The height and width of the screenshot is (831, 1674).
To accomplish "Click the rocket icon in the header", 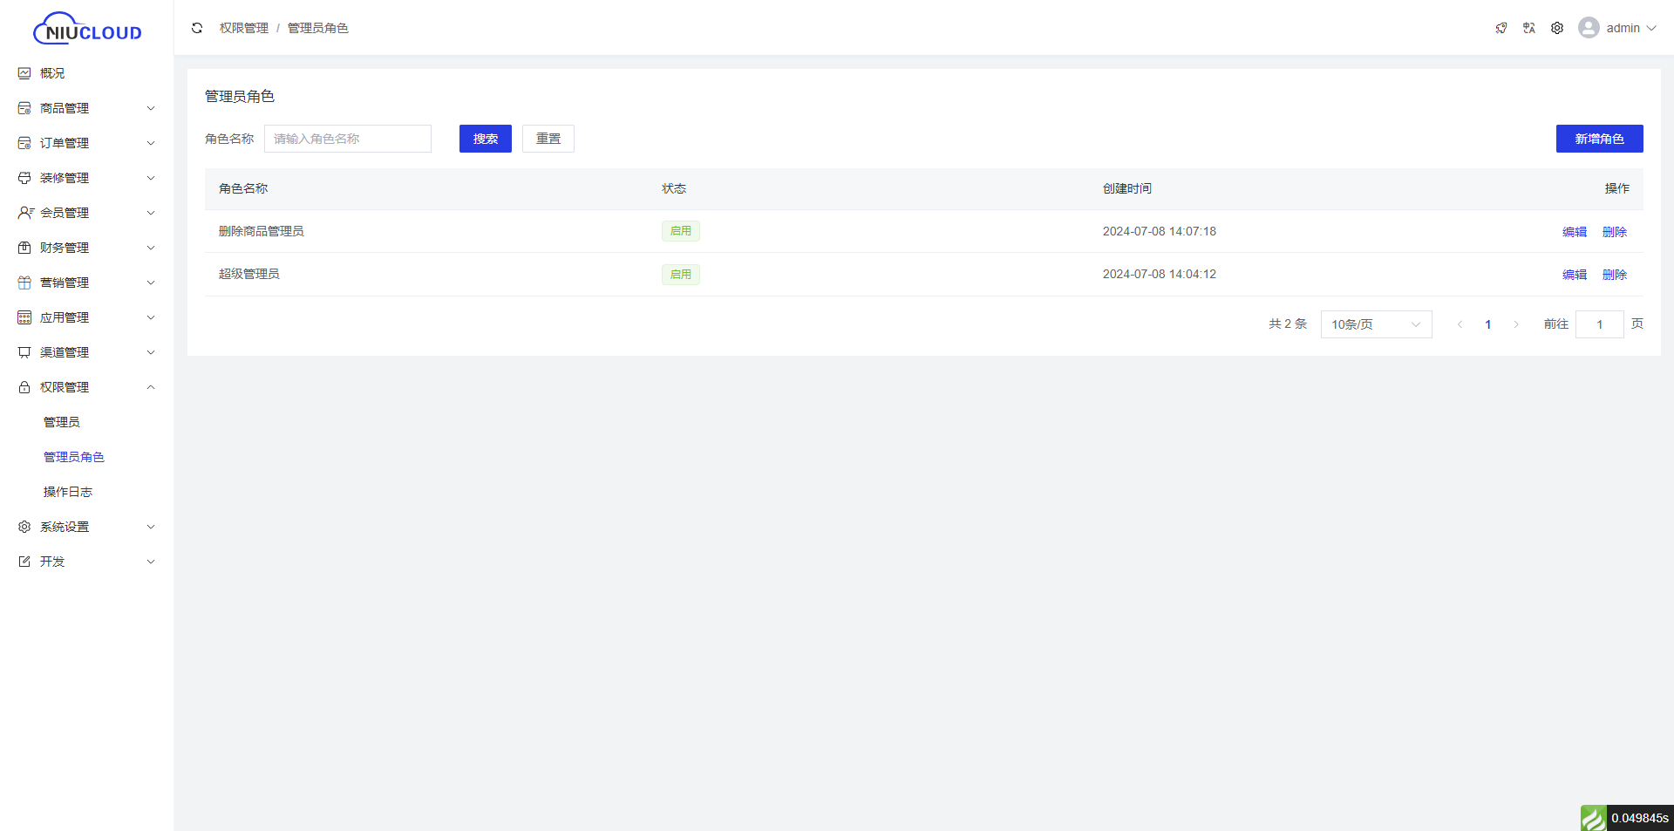I will click(x=1501, y=28).
